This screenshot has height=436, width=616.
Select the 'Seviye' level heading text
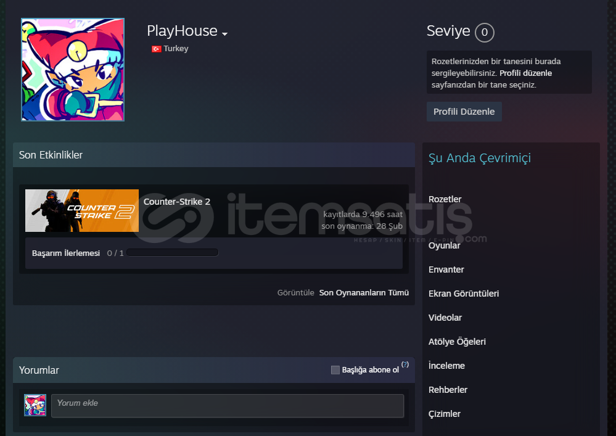point(448,31)
